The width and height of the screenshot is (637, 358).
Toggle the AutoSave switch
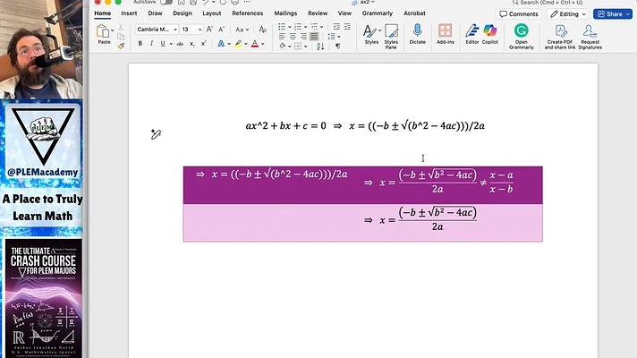pyautogui.click(x=166, y=2)
